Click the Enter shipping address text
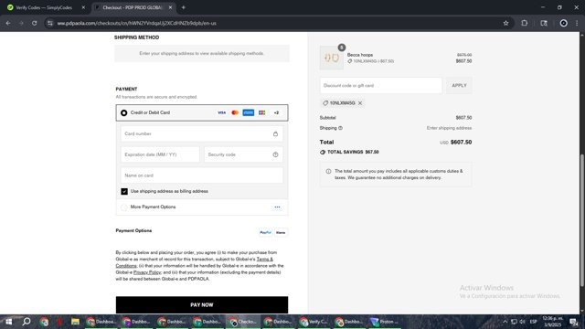Screen dimensions: 585x329 coord(449,128)
